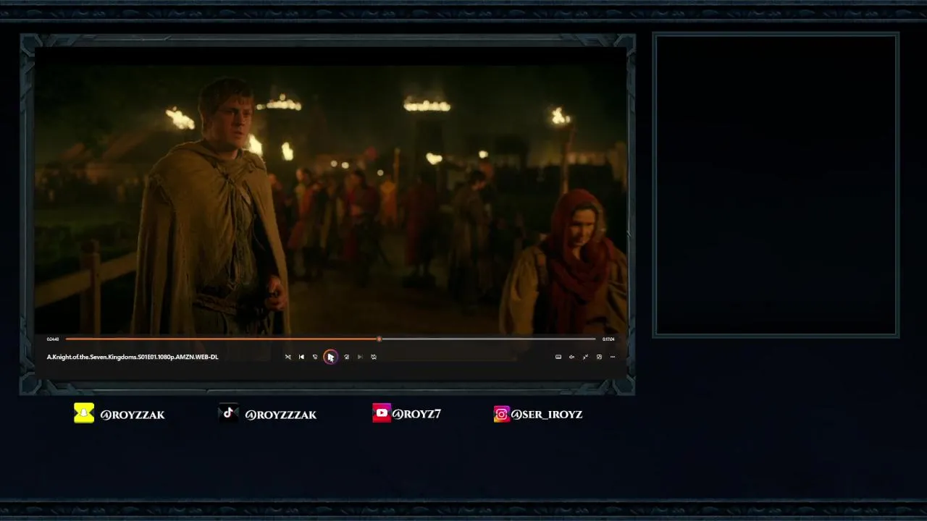Toggle repeat mode

coord(374,357)
